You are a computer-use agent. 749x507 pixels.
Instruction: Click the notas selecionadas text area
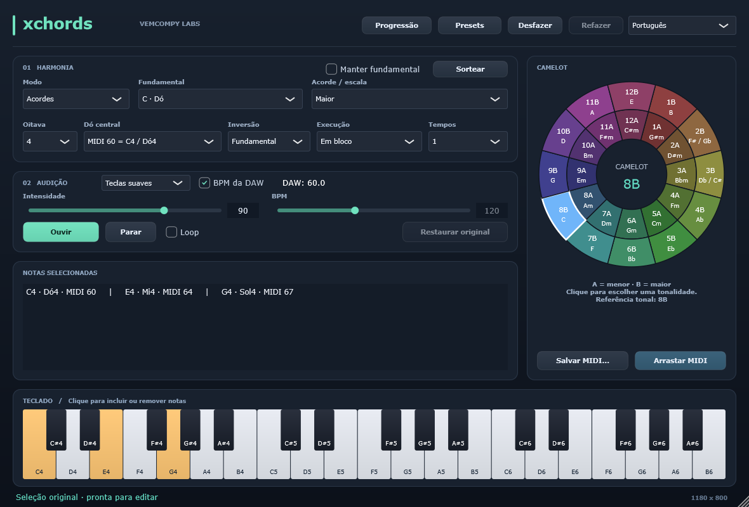click(265, 327)
